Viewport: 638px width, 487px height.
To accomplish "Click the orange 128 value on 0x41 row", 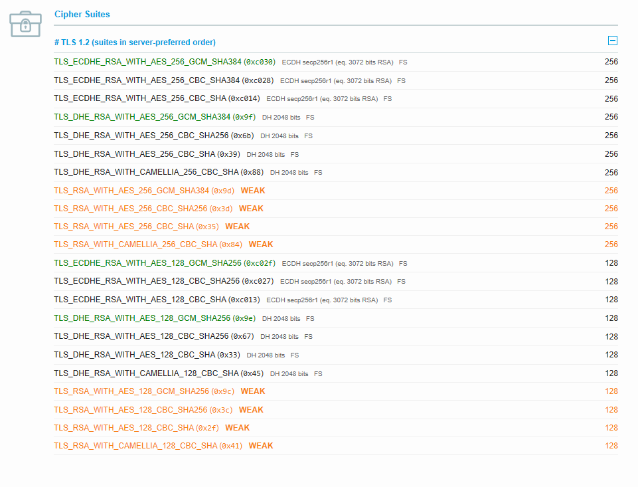I will point(611,446).
